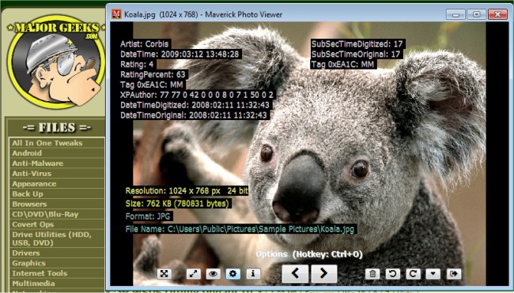Viewport: 514px width, 293px height.
Task: Open Options with the gear icon
Action: [x=233, y=274]
